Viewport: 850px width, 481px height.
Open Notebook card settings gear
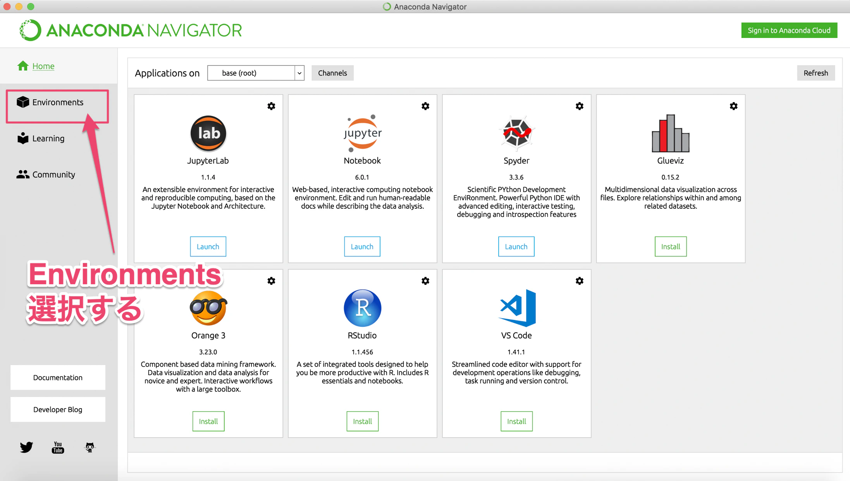pos(425,106)
